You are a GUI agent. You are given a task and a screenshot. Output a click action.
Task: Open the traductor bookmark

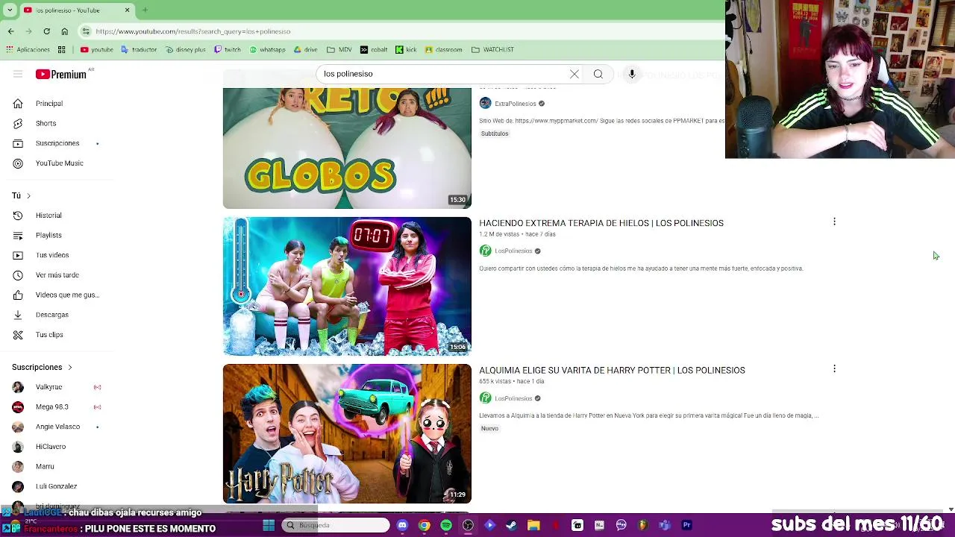(x=139, y=49)
